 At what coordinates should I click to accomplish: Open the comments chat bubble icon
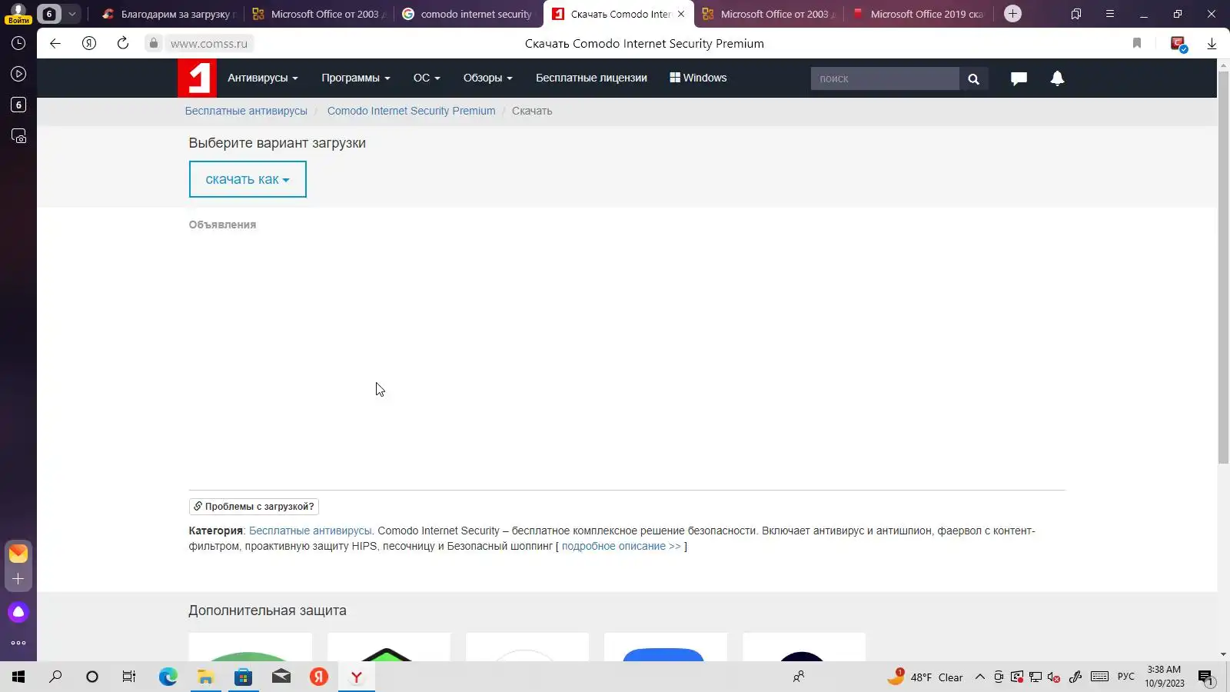coord(1019,78)
